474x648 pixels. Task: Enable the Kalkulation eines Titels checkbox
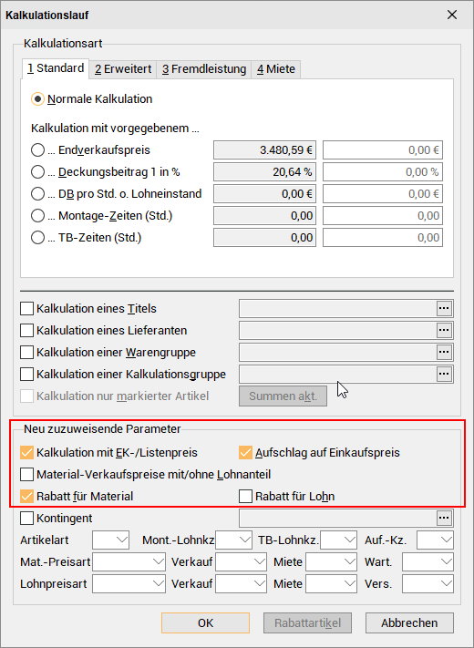click(26, 309)
